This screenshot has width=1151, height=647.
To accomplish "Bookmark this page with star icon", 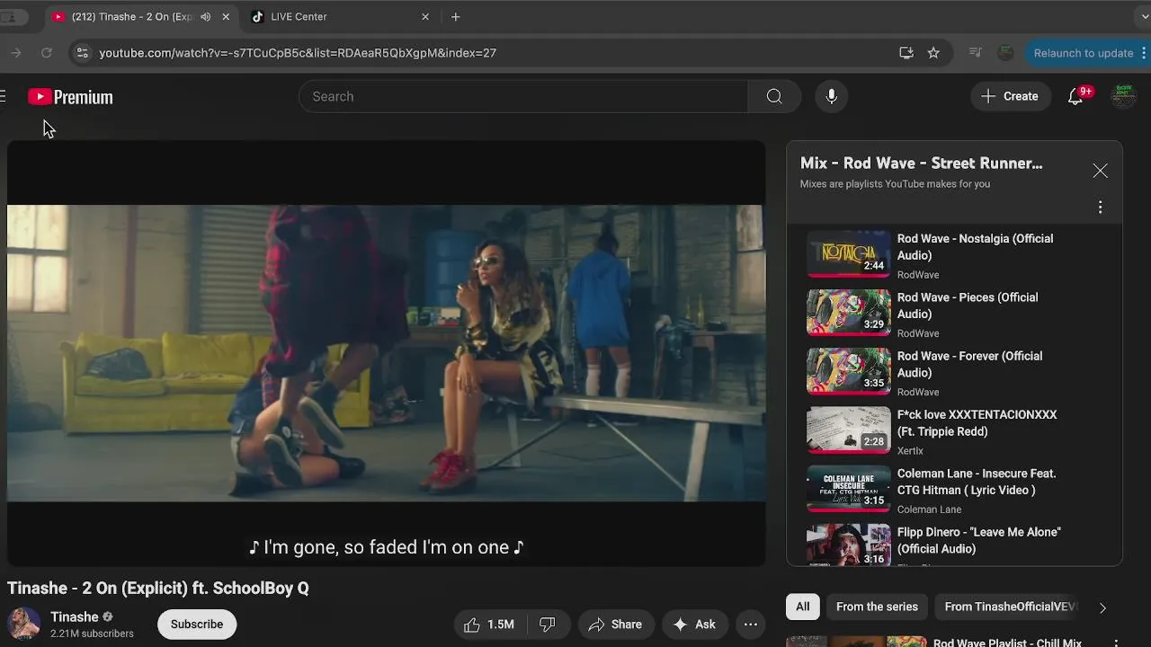I will coord(933,53).
